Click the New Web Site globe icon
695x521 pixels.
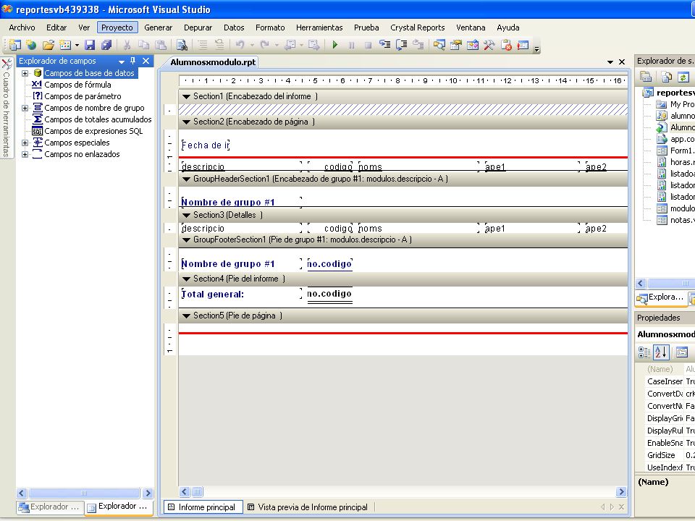pos(31,45)
